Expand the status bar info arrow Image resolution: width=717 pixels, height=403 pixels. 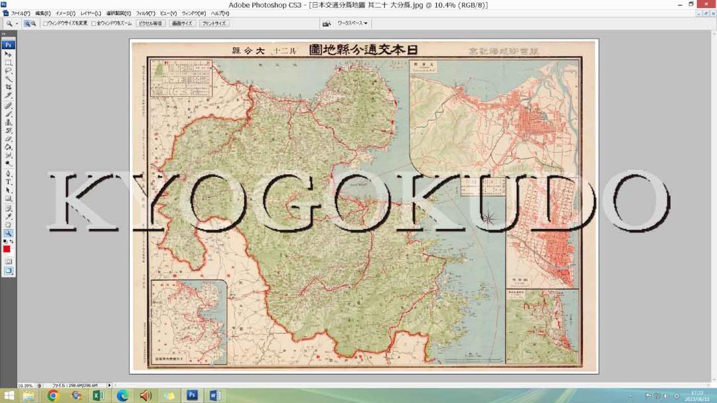[x=110, y=386]
